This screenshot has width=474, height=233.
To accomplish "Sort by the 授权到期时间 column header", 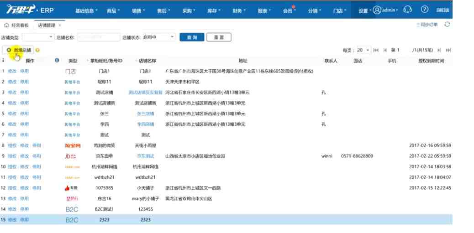I will point(431,61).
